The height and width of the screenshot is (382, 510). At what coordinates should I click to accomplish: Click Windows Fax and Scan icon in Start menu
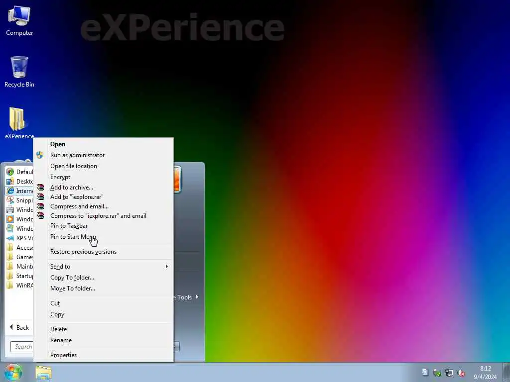pyautogui.click(x=10, y=209)
